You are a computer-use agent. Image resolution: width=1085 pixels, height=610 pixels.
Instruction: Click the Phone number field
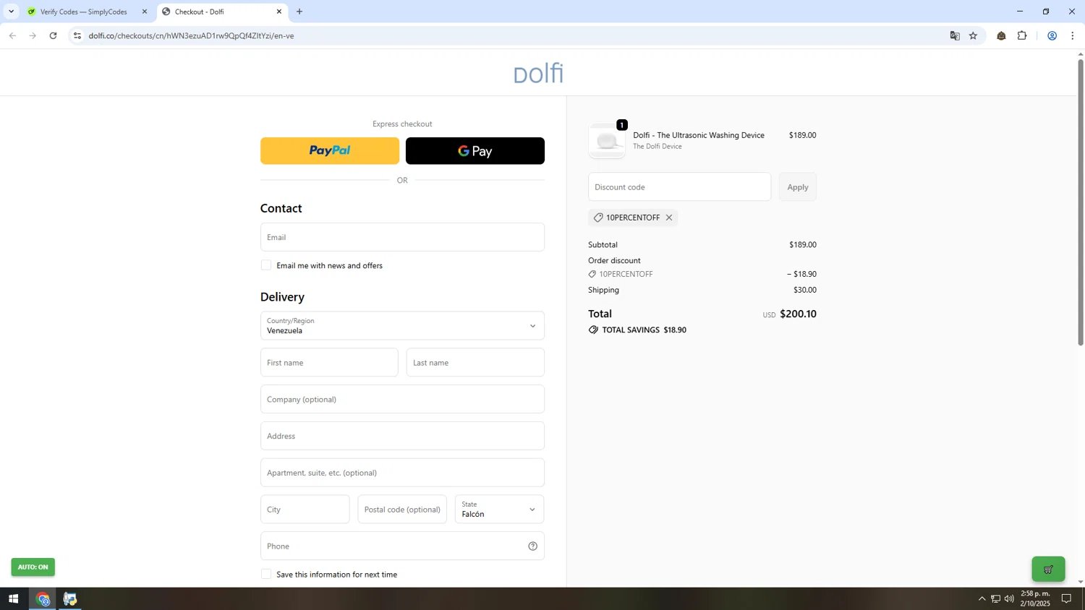pos(402,546)
